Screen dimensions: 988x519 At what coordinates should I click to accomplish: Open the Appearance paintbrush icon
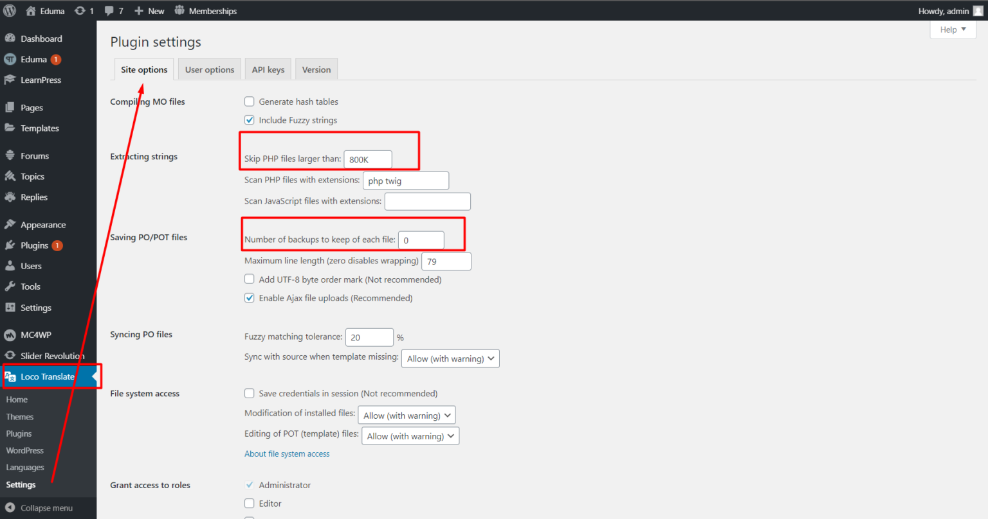11,224
